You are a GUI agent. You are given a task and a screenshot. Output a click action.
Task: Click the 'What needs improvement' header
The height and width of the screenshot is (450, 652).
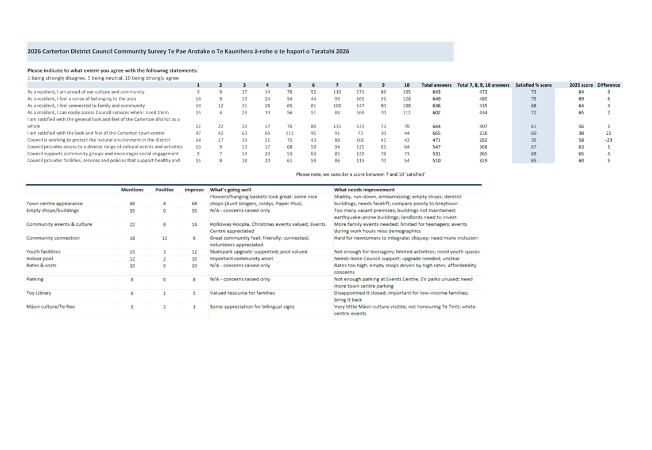tap(364, 190)
